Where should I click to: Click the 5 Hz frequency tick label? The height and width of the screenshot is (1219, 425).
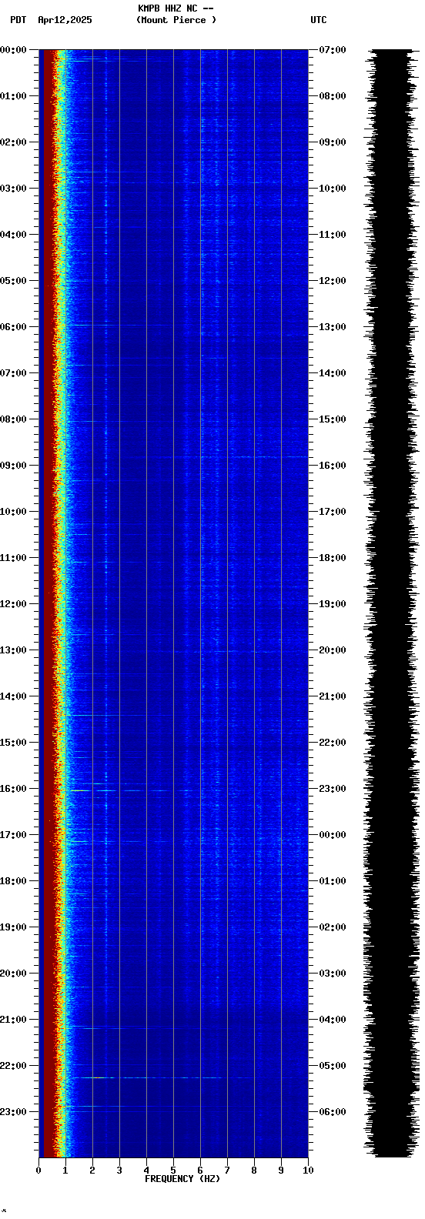[x=173, y=1171]
